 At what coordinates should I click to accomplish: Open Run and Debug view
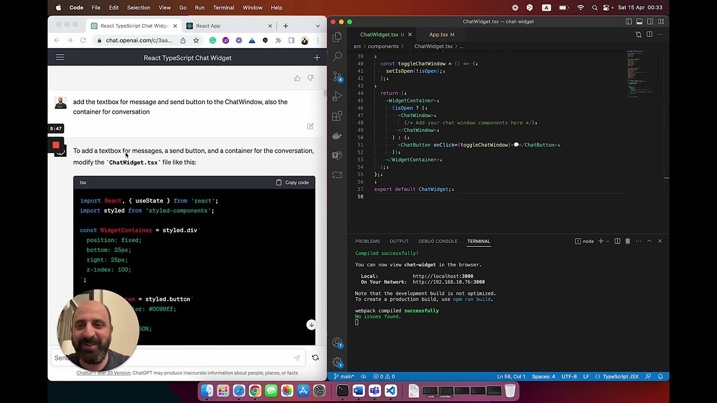337,96
